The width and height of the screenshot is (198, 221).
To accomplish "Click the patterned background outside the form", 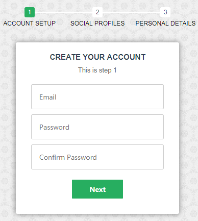I will pos(8,119).
